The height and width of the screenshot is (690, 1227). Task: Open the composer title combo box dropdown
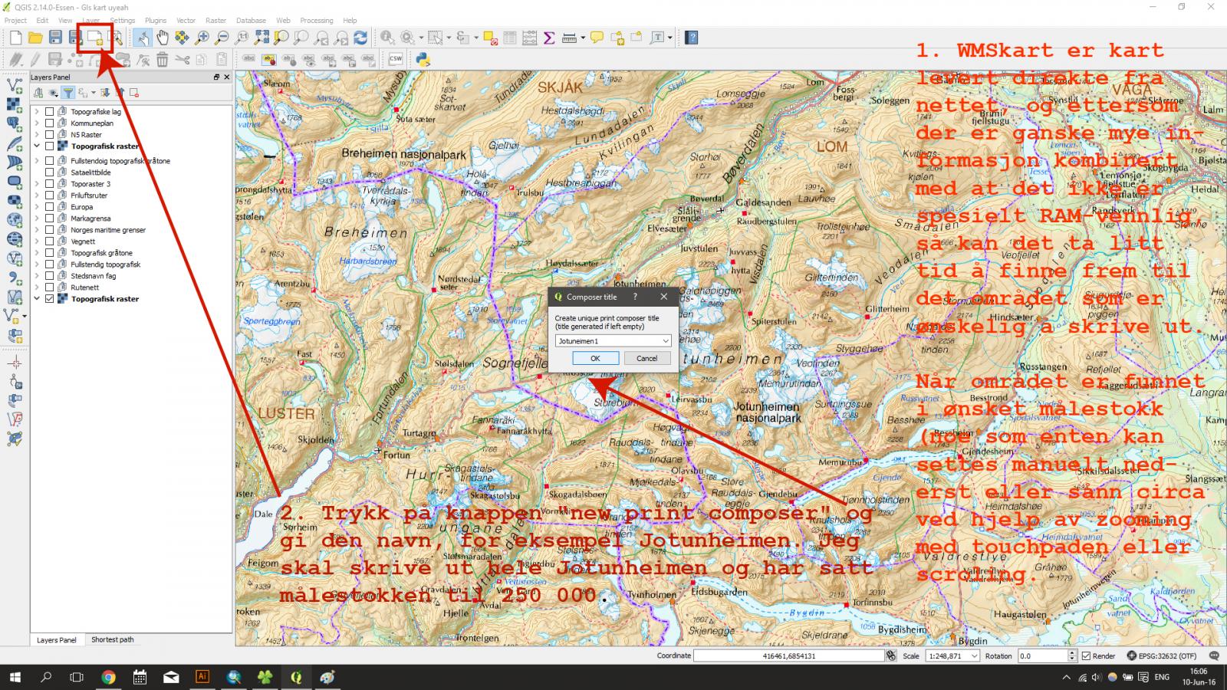point(665,341)
